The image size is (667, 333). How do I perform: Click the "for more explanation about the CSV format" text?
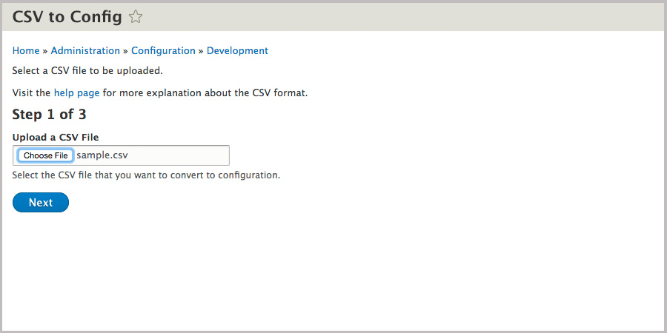205,93
